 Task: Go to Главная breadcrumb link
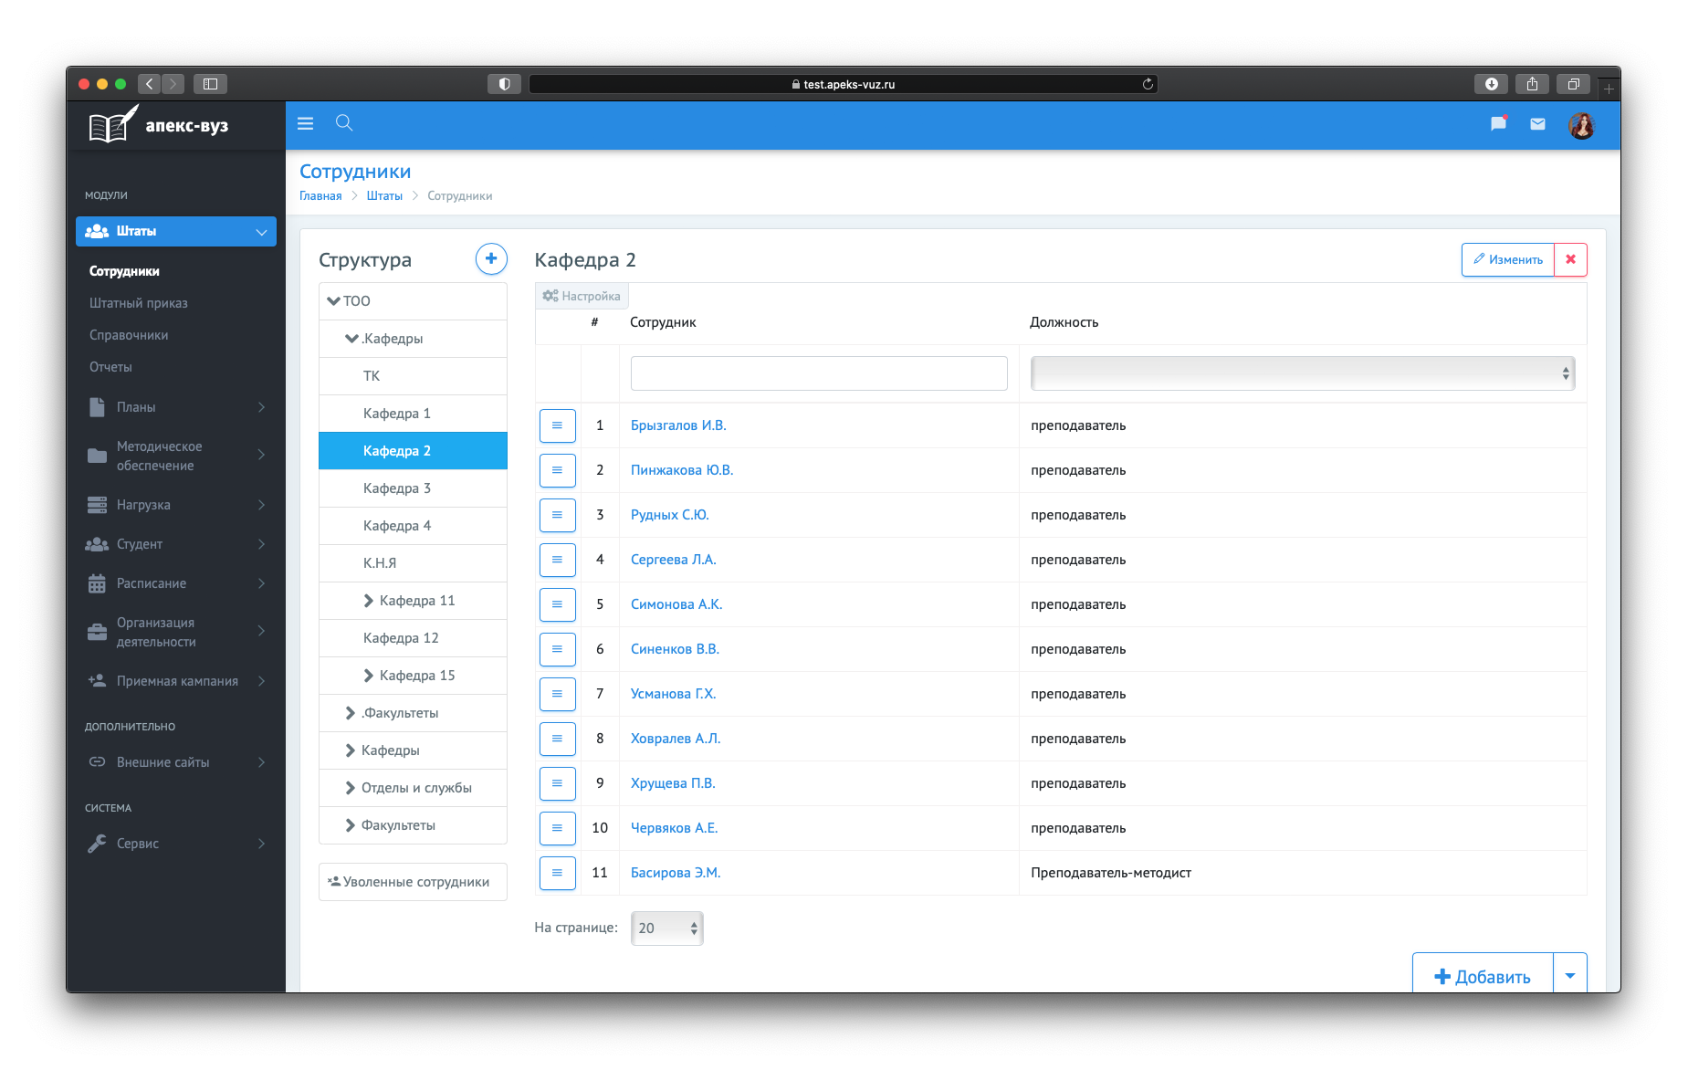(320, 196)
